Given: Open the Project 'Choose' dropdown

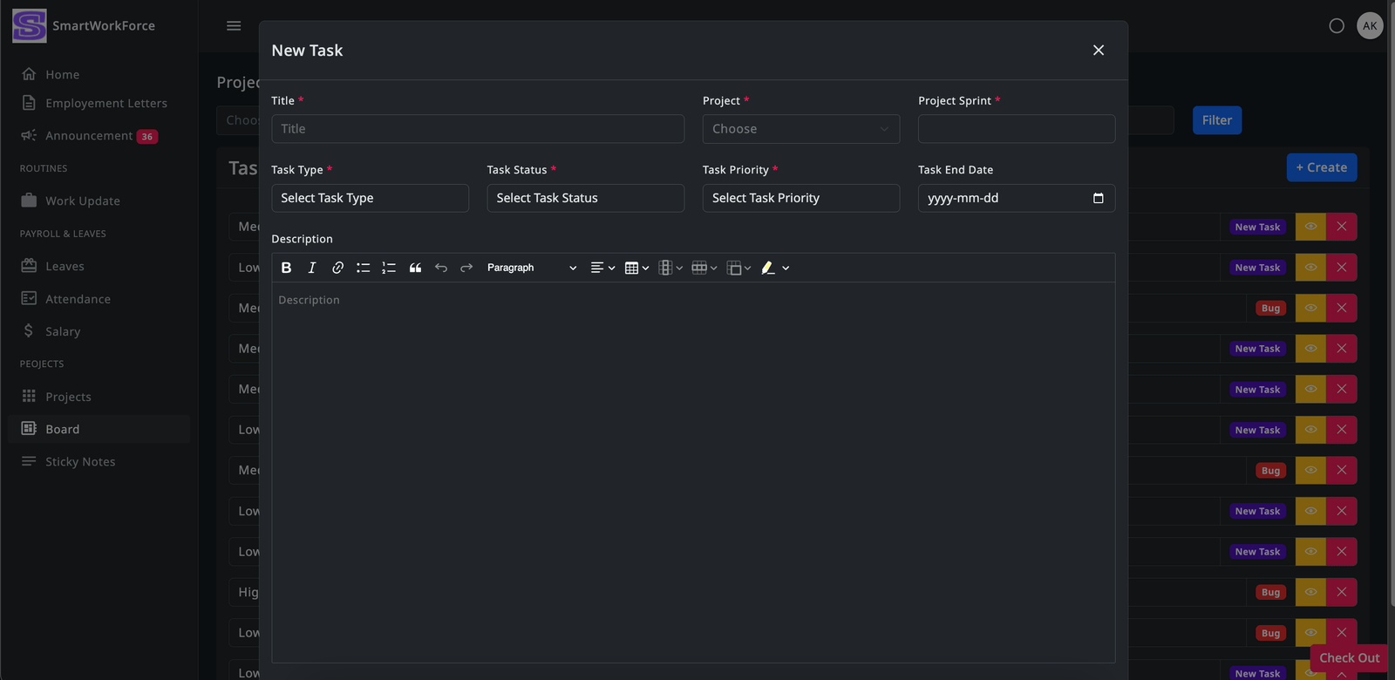Looking at the screenshot, I should click(x=800, y=129).
